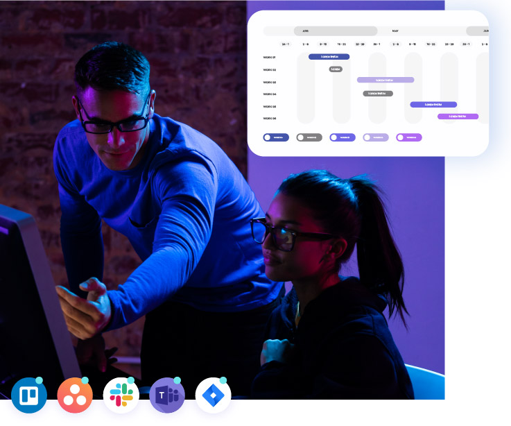
Task: Click the WORK 01 row label
Action: pos(270,58)
